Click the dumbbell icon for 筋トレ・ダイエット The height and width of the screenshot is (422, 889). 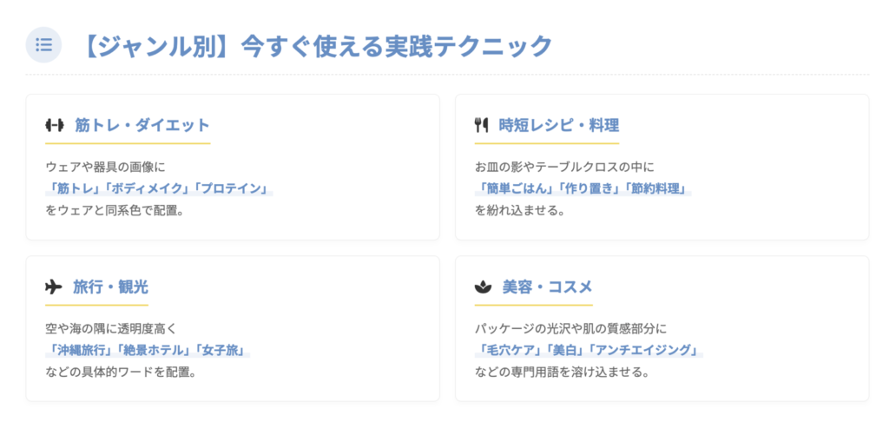[x=55, y=125]
